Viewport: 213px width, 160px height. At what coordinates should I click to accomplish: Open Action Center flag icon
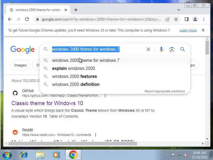173,155
